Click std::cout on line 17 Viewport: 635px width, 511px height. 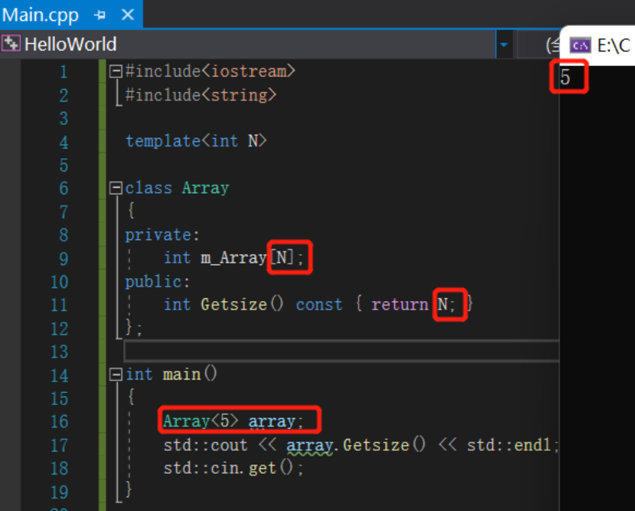(x=206, y=446)
